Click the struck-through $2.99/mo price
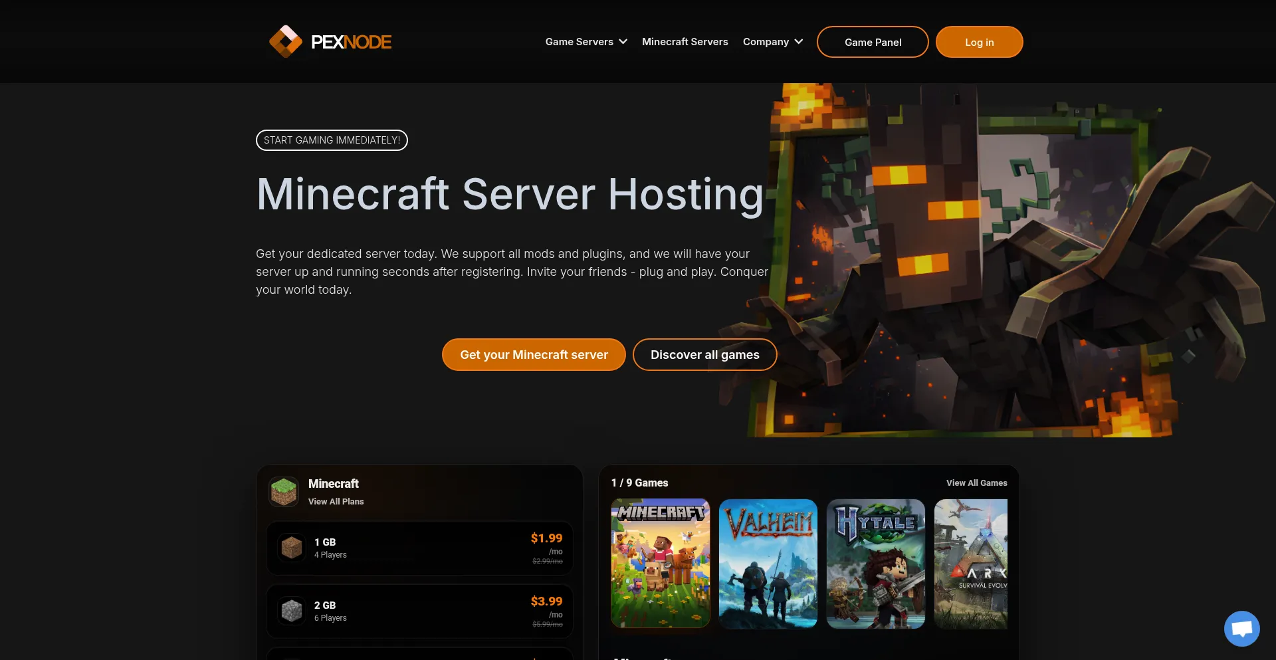This screenshot has width=1276, height=660. pyautogui.click(x=548, y=562)
